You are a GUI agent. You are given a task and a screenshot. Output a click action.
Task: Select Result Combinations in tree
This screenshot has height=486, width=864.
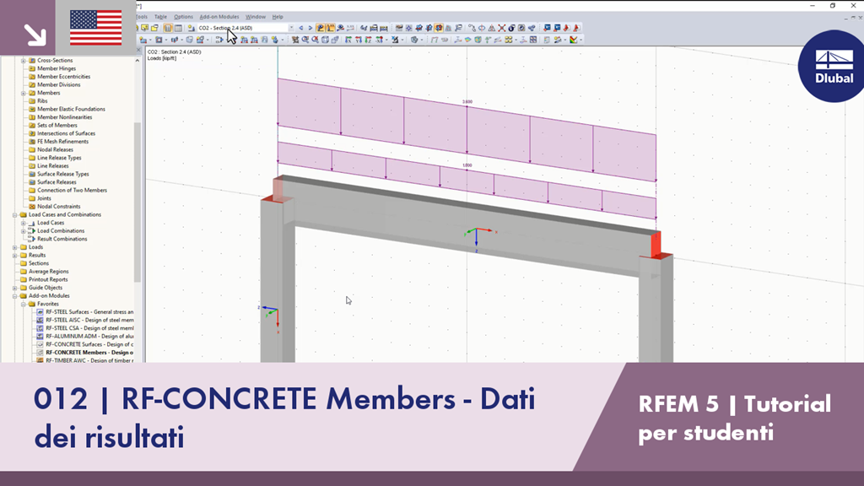62,239
